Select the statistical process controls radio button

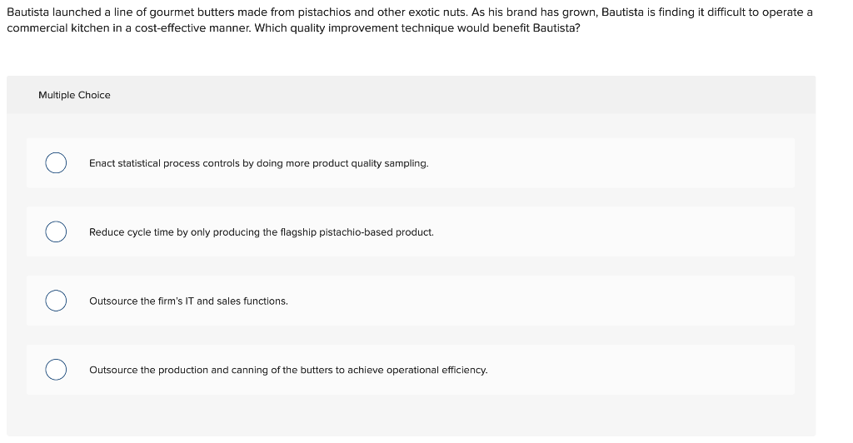[56, 163]
